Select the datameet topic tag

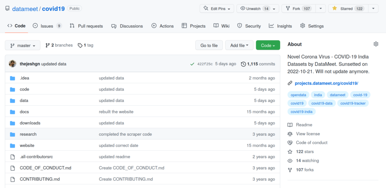tap(338, 95)
